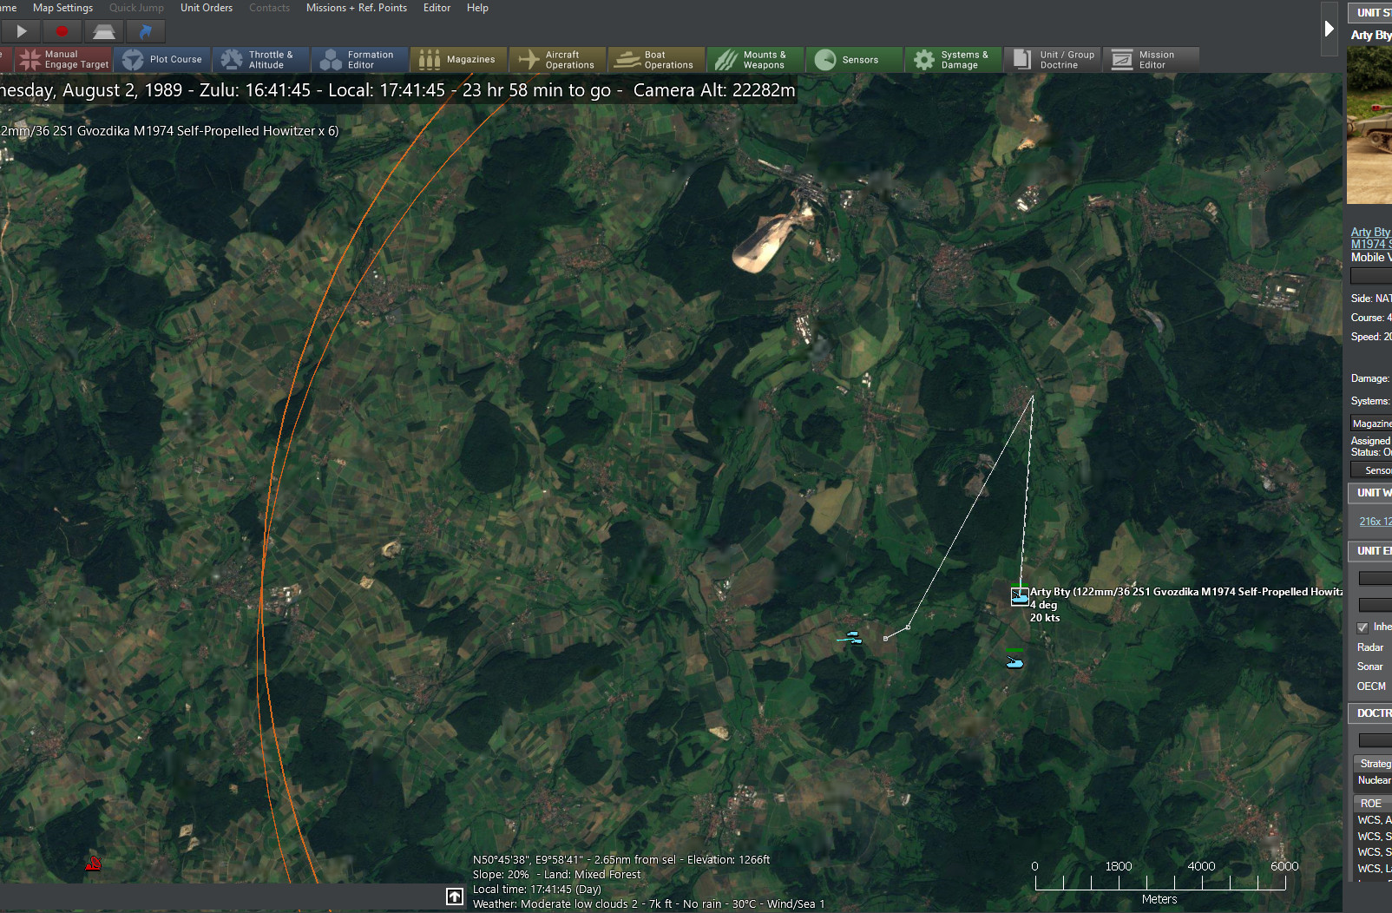Open the Contacts menu

pyautogui.click(x=270, y=8)
